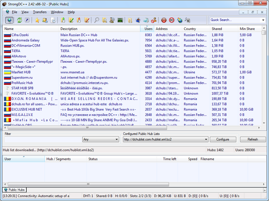Click the Filename column header

point(223,159)
